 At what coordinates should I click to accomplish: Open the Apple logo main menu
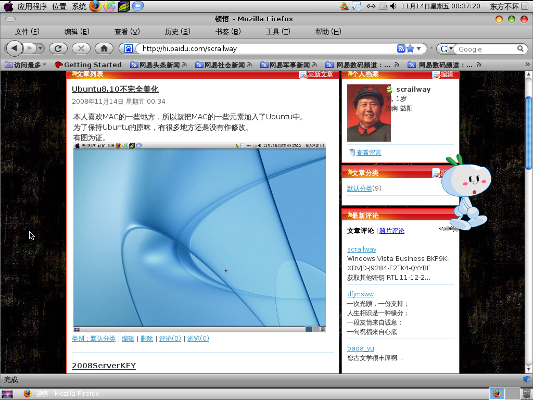8,6
